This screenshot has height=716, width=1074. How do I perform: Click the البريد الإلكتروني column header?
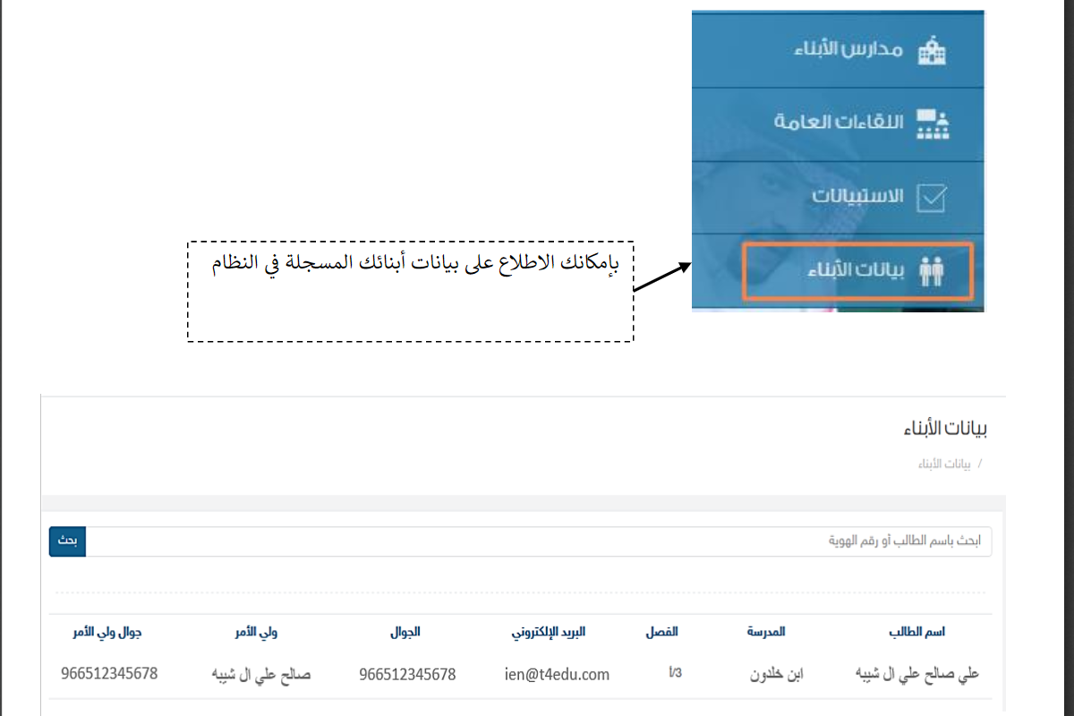point(549,632)
